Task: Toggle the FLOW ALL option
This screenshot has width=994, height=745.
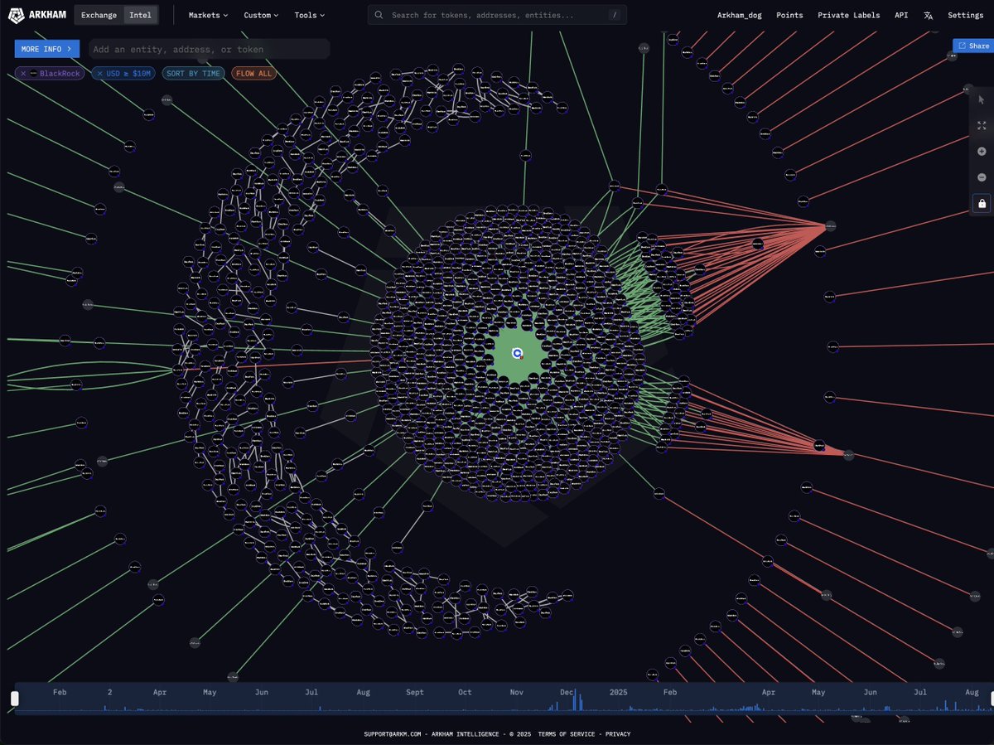Action: (x=253, y=74)
